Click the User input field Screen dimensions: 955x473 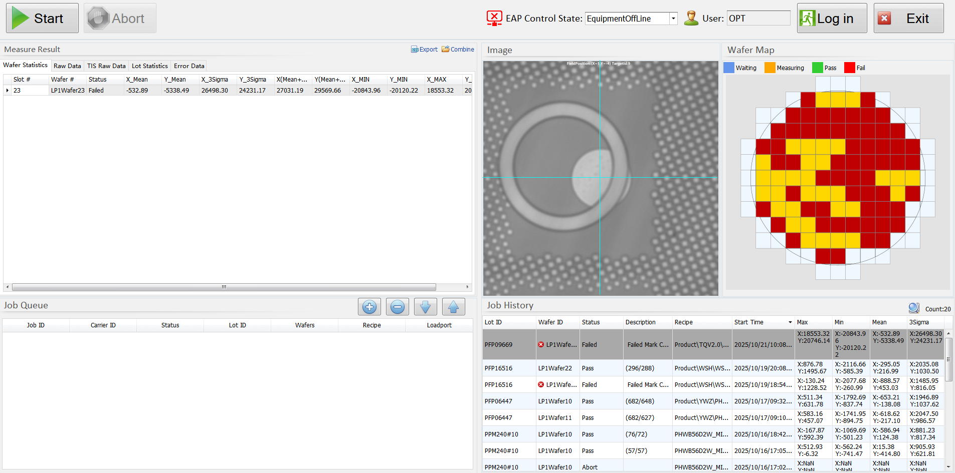(758, 19)
